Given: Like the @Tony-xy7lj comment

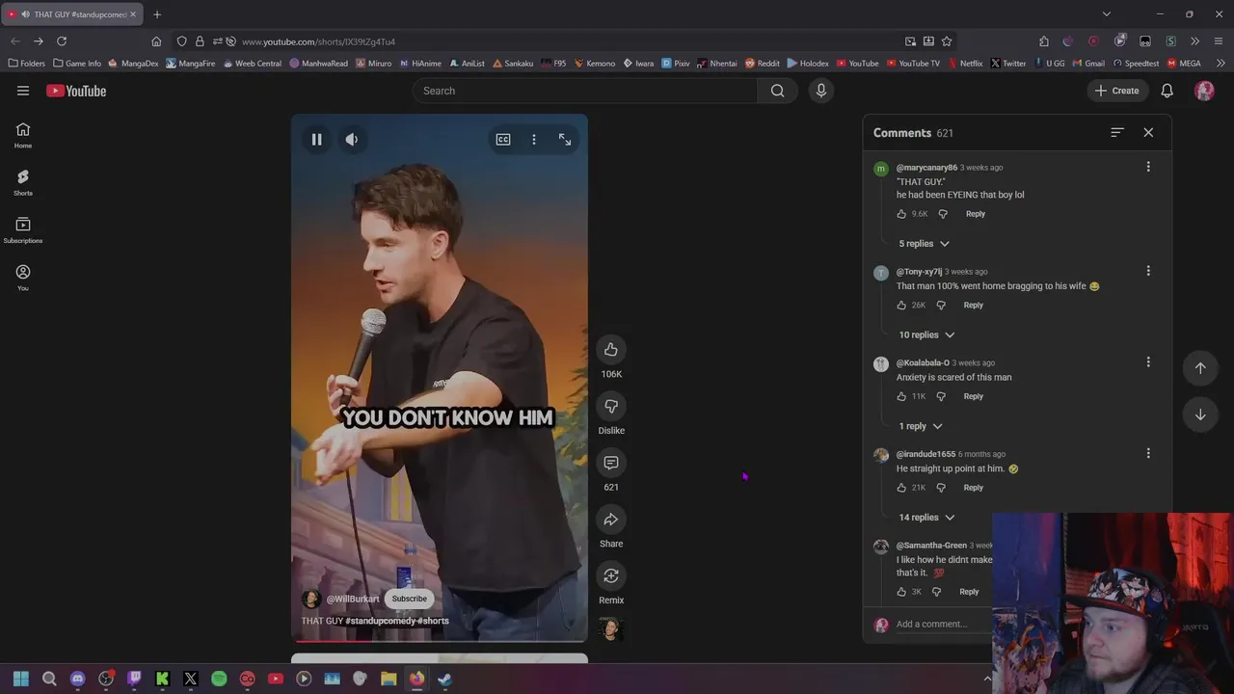Looking at the screenshot, I should pos(902,306).
